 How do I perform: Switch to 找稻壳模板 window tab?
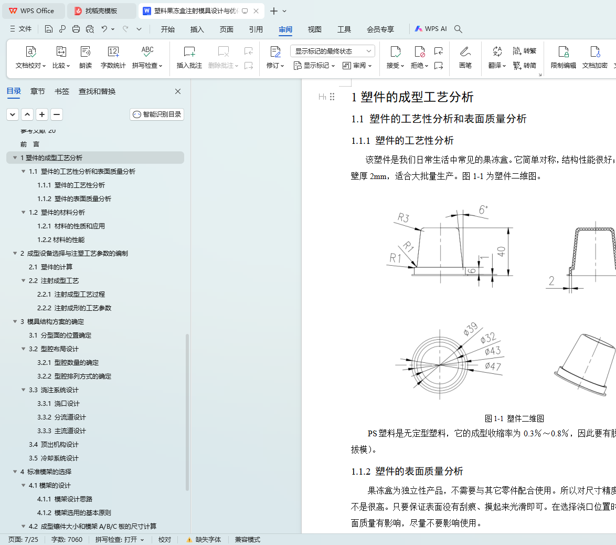tap(101, 11)
